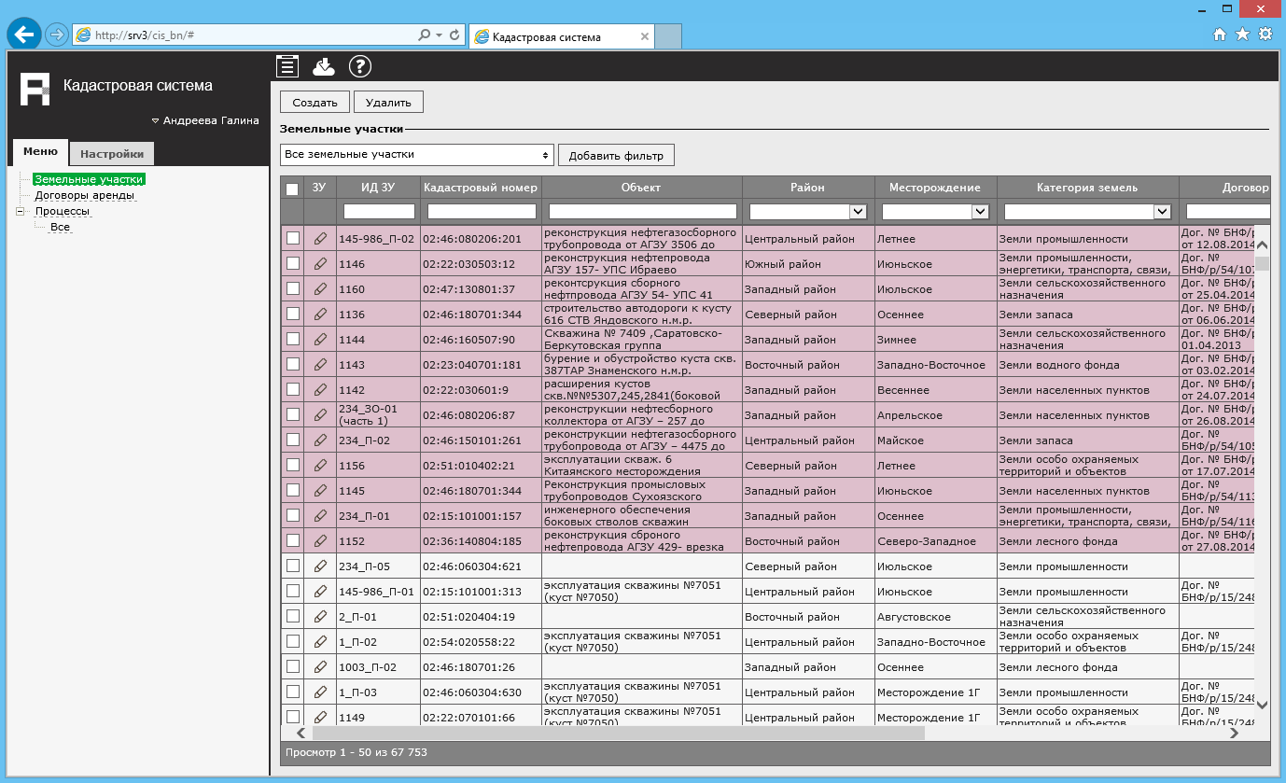Open the Андреева Галина user menu

click(205, 120)
